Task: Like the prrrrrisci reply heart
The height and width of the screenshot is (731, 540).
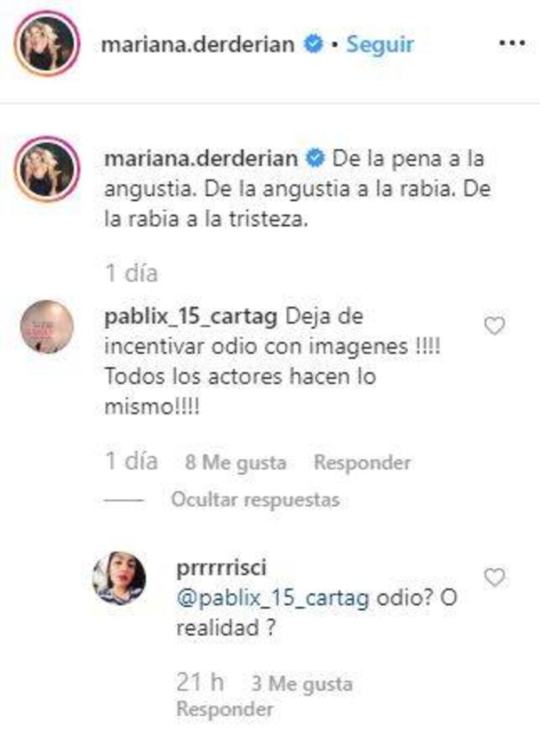Action: tap(494, 577)
